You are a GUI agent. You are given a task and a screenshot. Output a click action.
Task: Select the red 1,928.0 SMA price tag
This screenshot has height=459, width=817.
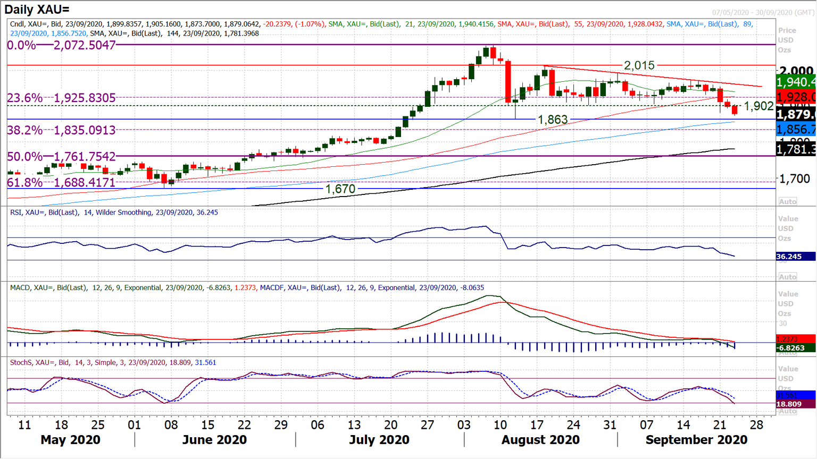(x=795, y=97)
